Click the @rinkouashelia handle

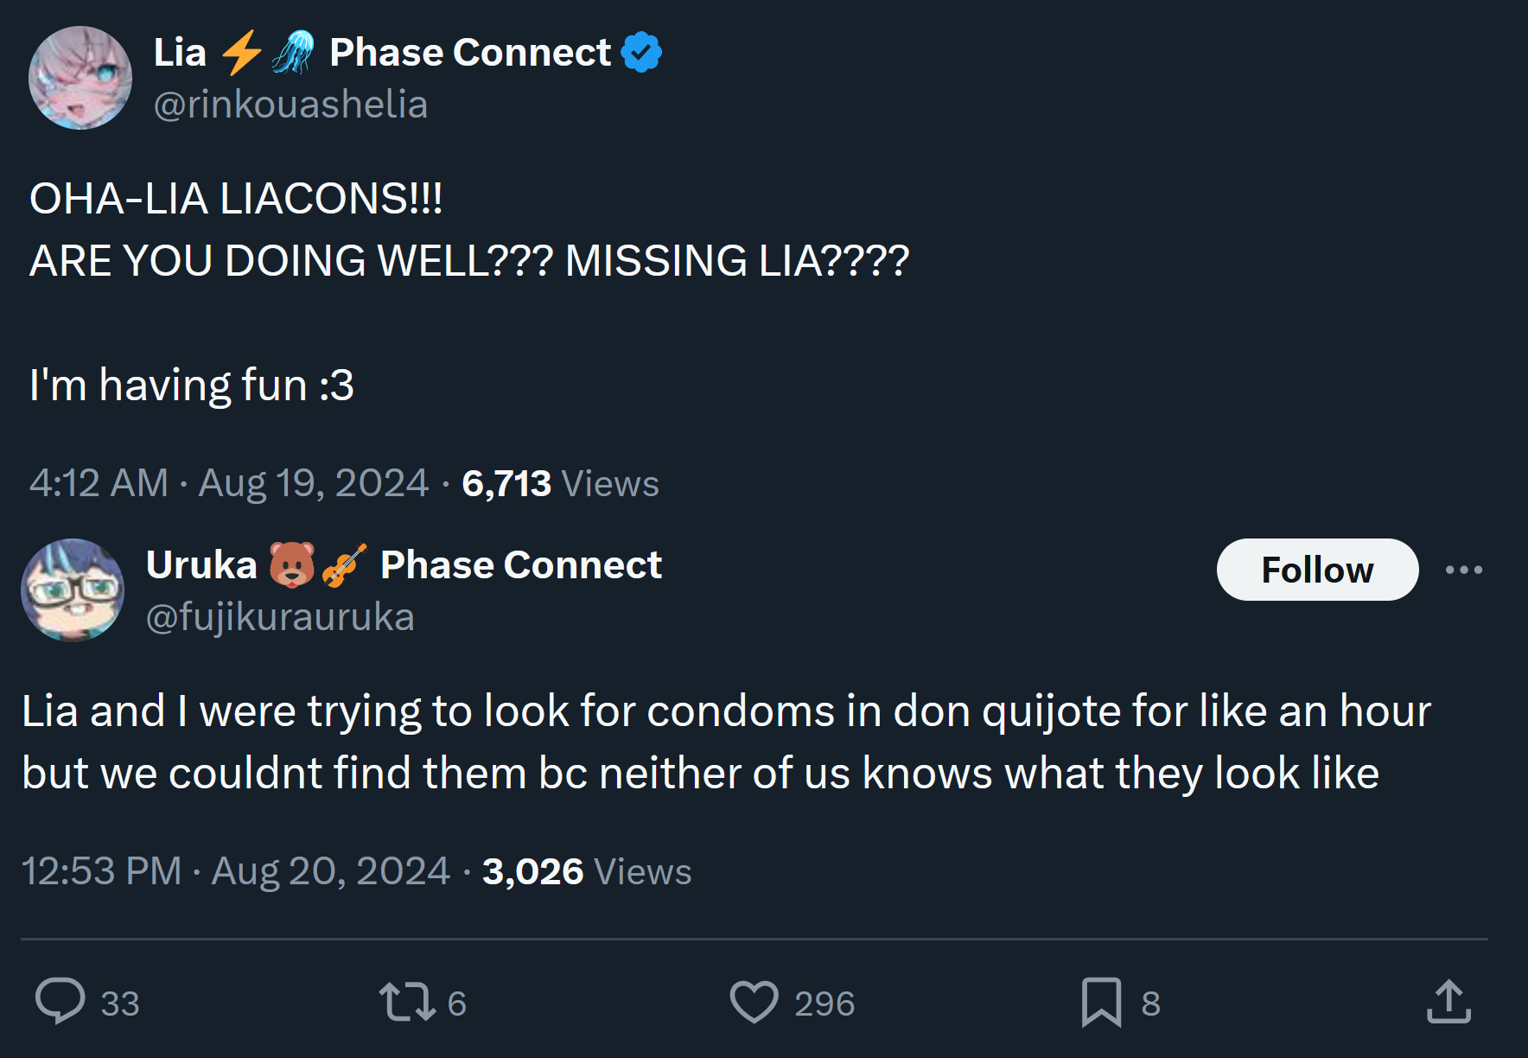point(290,105)
